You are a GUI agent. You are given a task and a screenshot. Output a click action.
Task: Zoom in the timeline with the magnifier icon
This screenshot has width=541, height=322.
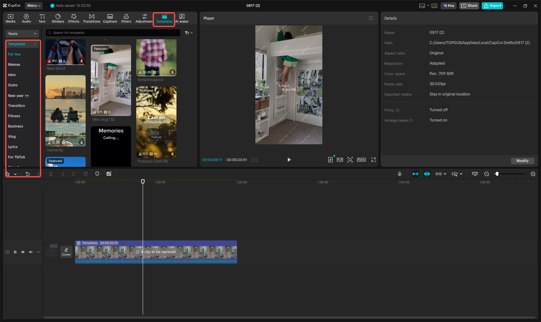[x=533, y=174]
